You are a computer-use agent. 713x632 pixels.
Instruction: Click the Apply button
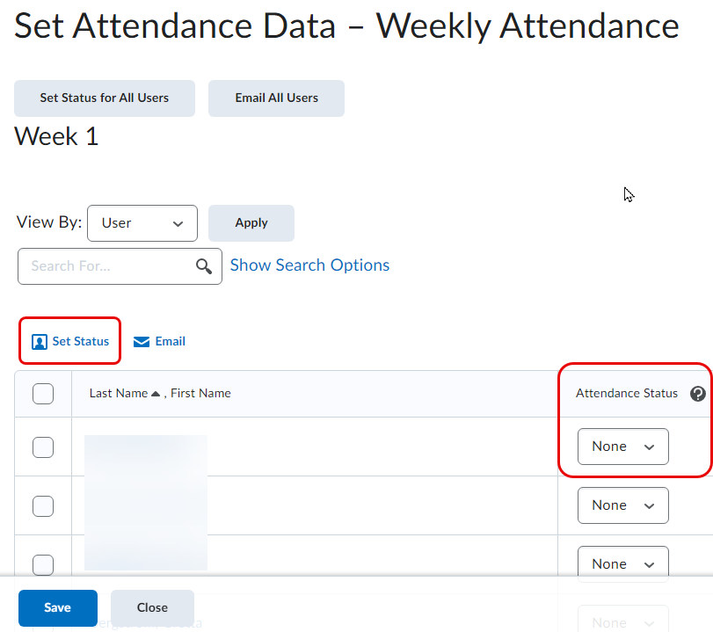click(251, 223)
